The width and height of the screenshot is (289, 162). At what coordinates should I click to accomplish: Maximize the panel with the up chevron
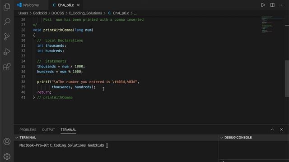tap(272, 130)
